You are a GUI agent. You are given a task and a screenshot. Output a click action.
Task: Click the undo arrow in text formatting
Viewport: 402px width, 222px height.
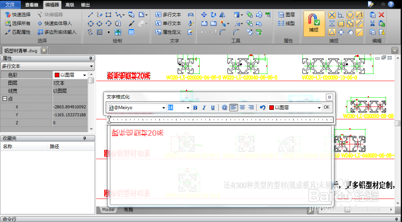coord(263,107)
